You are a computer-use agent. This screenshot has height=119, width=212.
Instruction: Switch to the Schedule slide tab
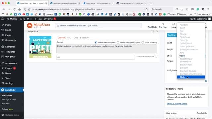click(x=84, y=38)
